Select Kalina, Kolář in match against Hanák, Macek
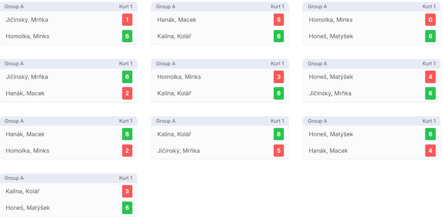The image size is (443, 220). click(174, 36)
